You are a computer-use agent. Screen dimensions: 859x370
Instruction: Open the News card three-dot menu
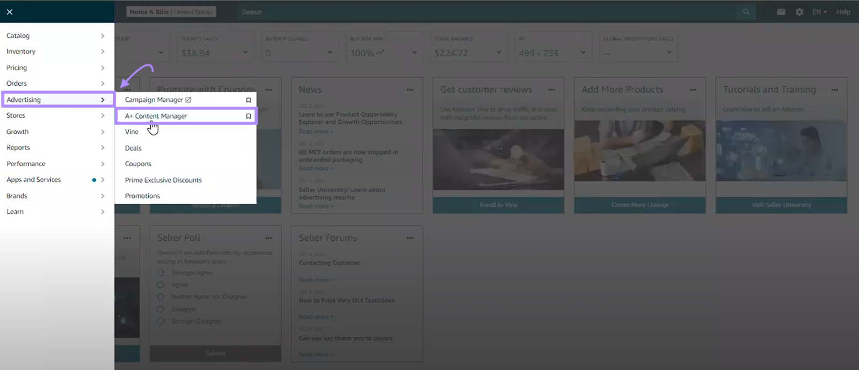click(410, 90)
